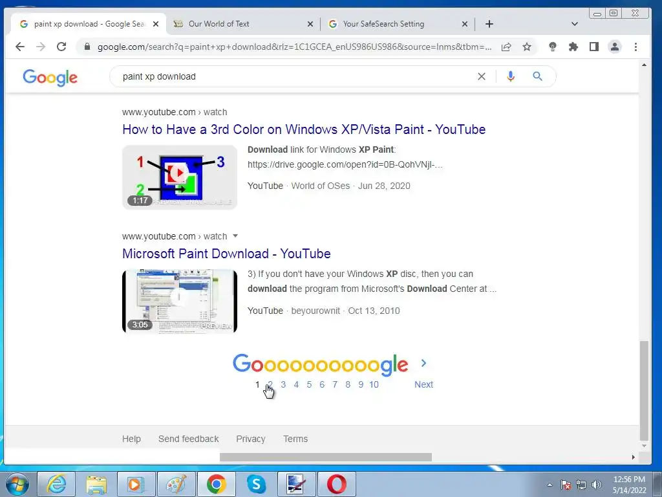Open the Windows Start menu

coord(17,484)
